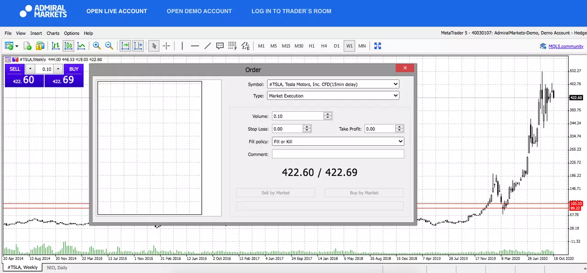This screenshot has width=587, height=273.
Task: Click the new chart icon in toolbar
Action: tap(9, 46)
